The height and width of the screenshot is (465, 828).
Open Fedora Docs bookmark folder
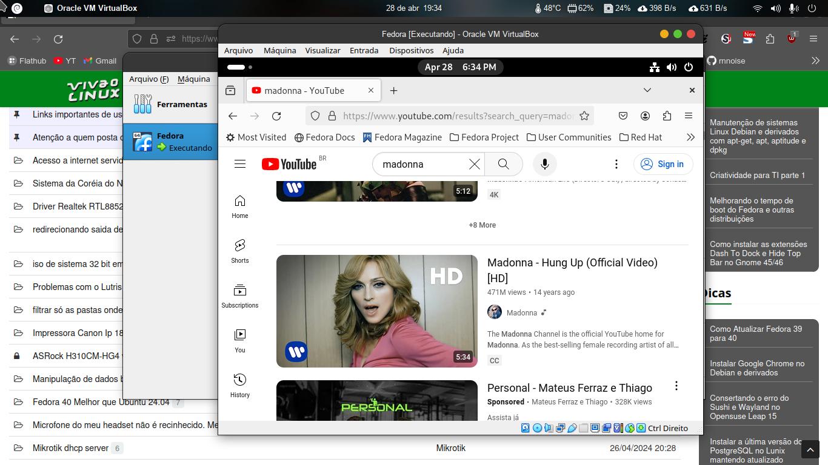[324, 137]
